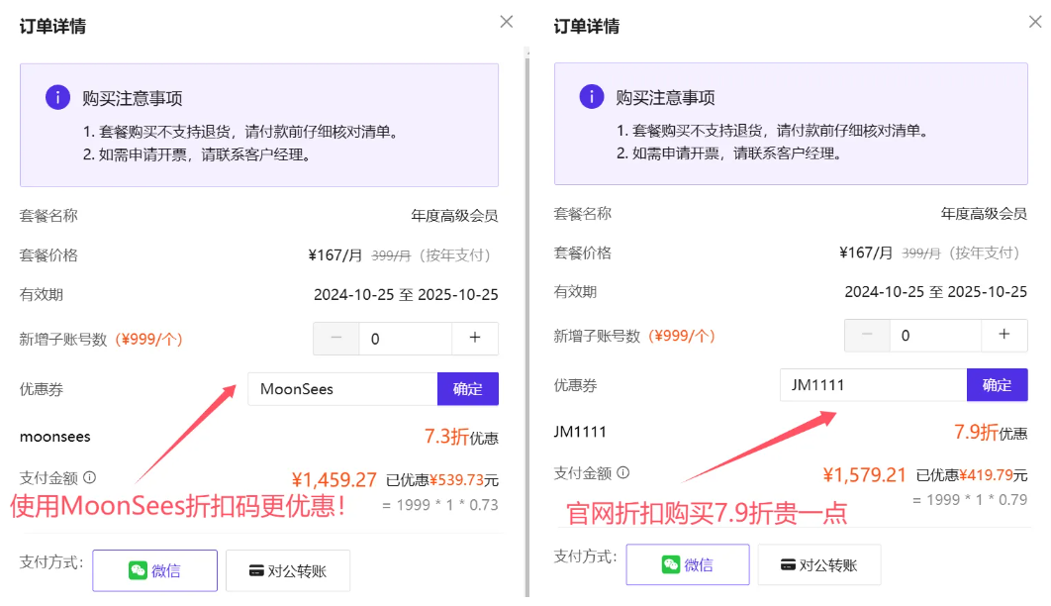Screen dimensions: 1051x606
Task: Click the coupon input containing JM1111
Action: (872, 385)
